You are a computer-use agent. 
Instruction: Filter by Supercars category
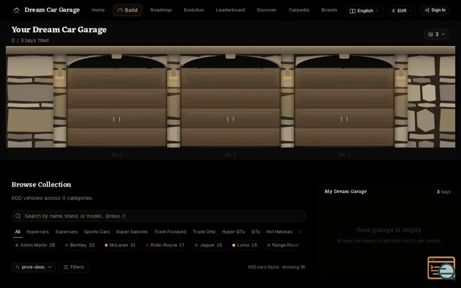tap(66, 232)
